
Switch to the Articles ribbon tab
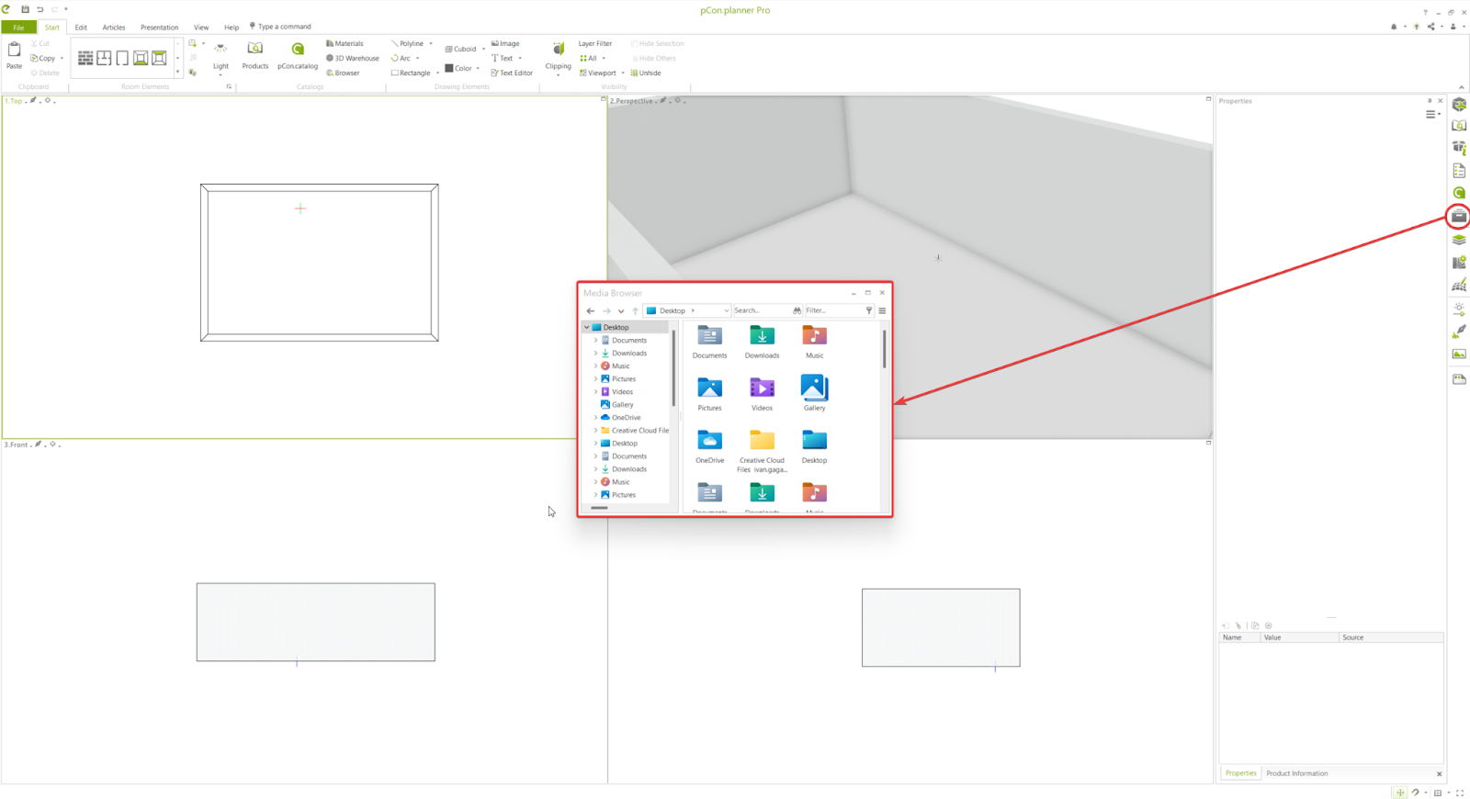pos(114,28)
